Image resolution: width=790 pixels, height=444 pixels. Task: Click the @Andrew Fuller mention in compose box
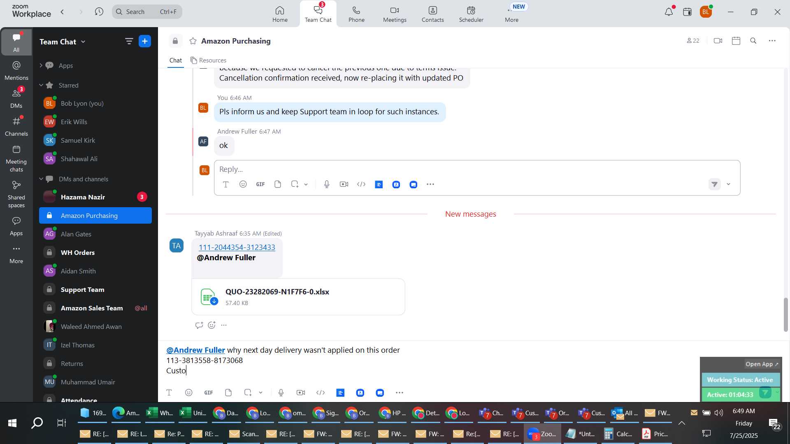coord(195,350)
